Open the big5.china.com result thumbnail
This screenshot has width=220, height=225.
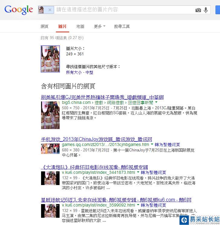[50, 115]
